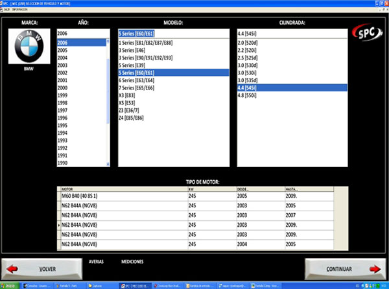Image resolution: width=389 pixels, height=289 pixels.
Task: Select 3.0 [530d] in the CILINDRADA list
Action: point(250,65)
